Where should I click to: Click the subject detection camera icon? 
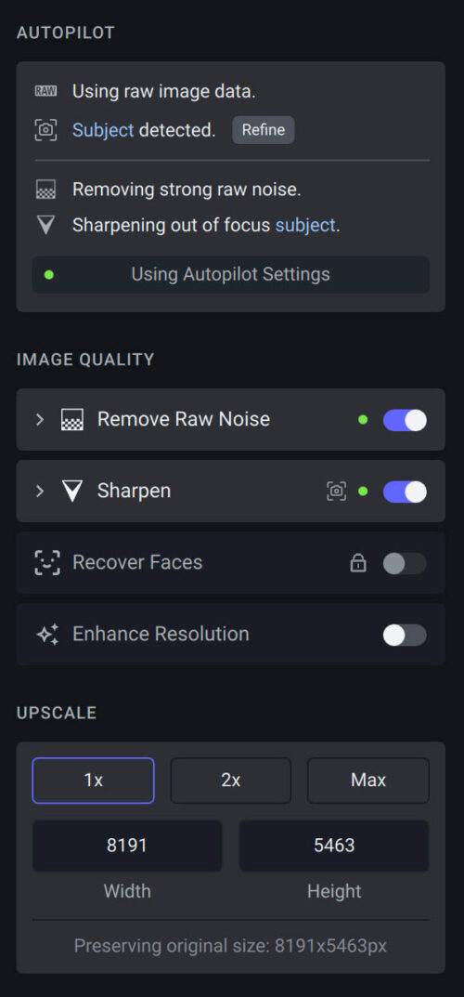pyautogui.click(x=45, y=130)
